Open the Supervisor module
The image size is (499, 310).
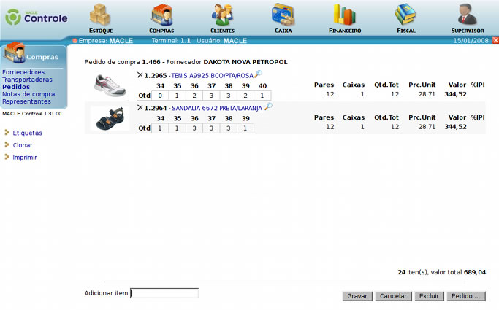468,18
